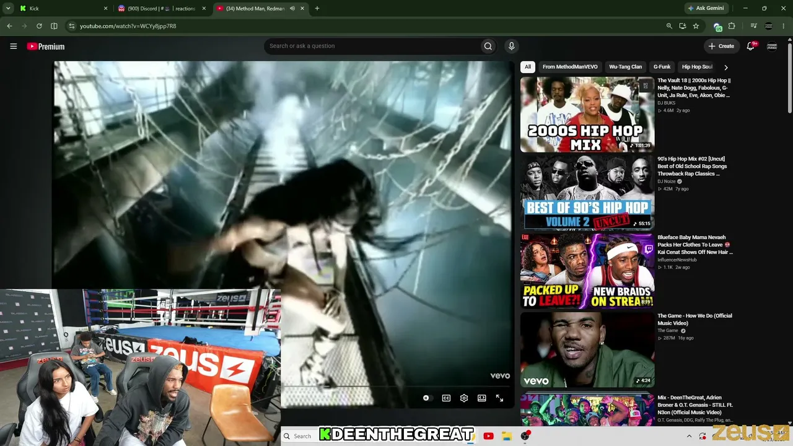
Task: Open YouTube notifications bell
Action: pos(750,46)
